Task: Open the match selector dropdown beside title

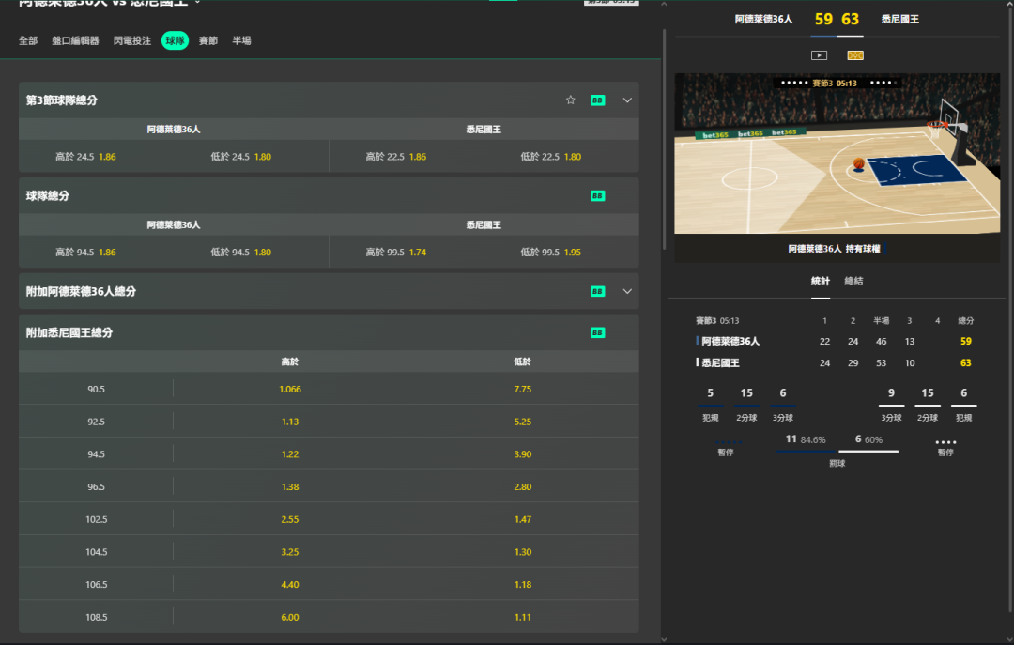Action: tap(197, 3)
